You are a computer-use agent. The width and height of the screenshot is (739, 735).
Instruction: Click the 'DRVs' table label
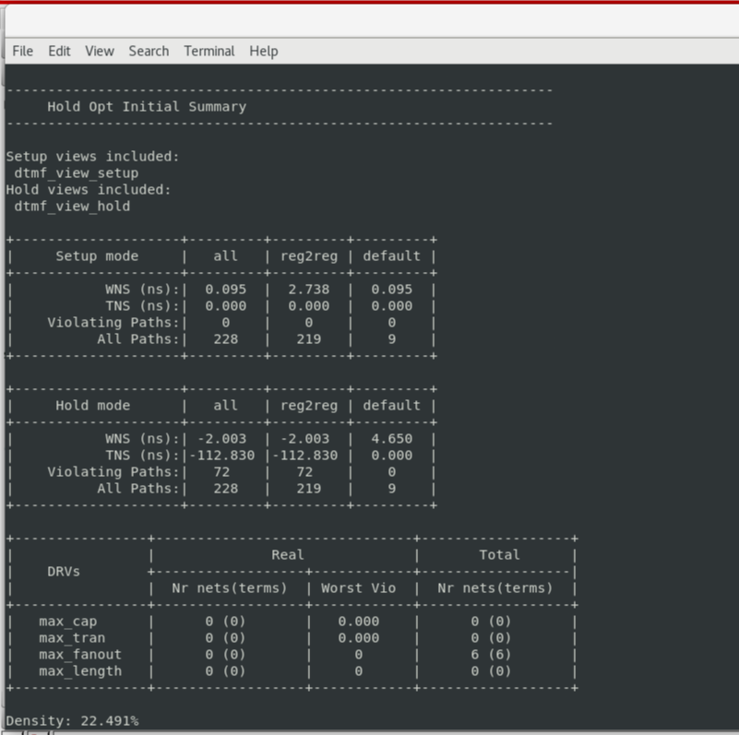(x=64, y=572)
